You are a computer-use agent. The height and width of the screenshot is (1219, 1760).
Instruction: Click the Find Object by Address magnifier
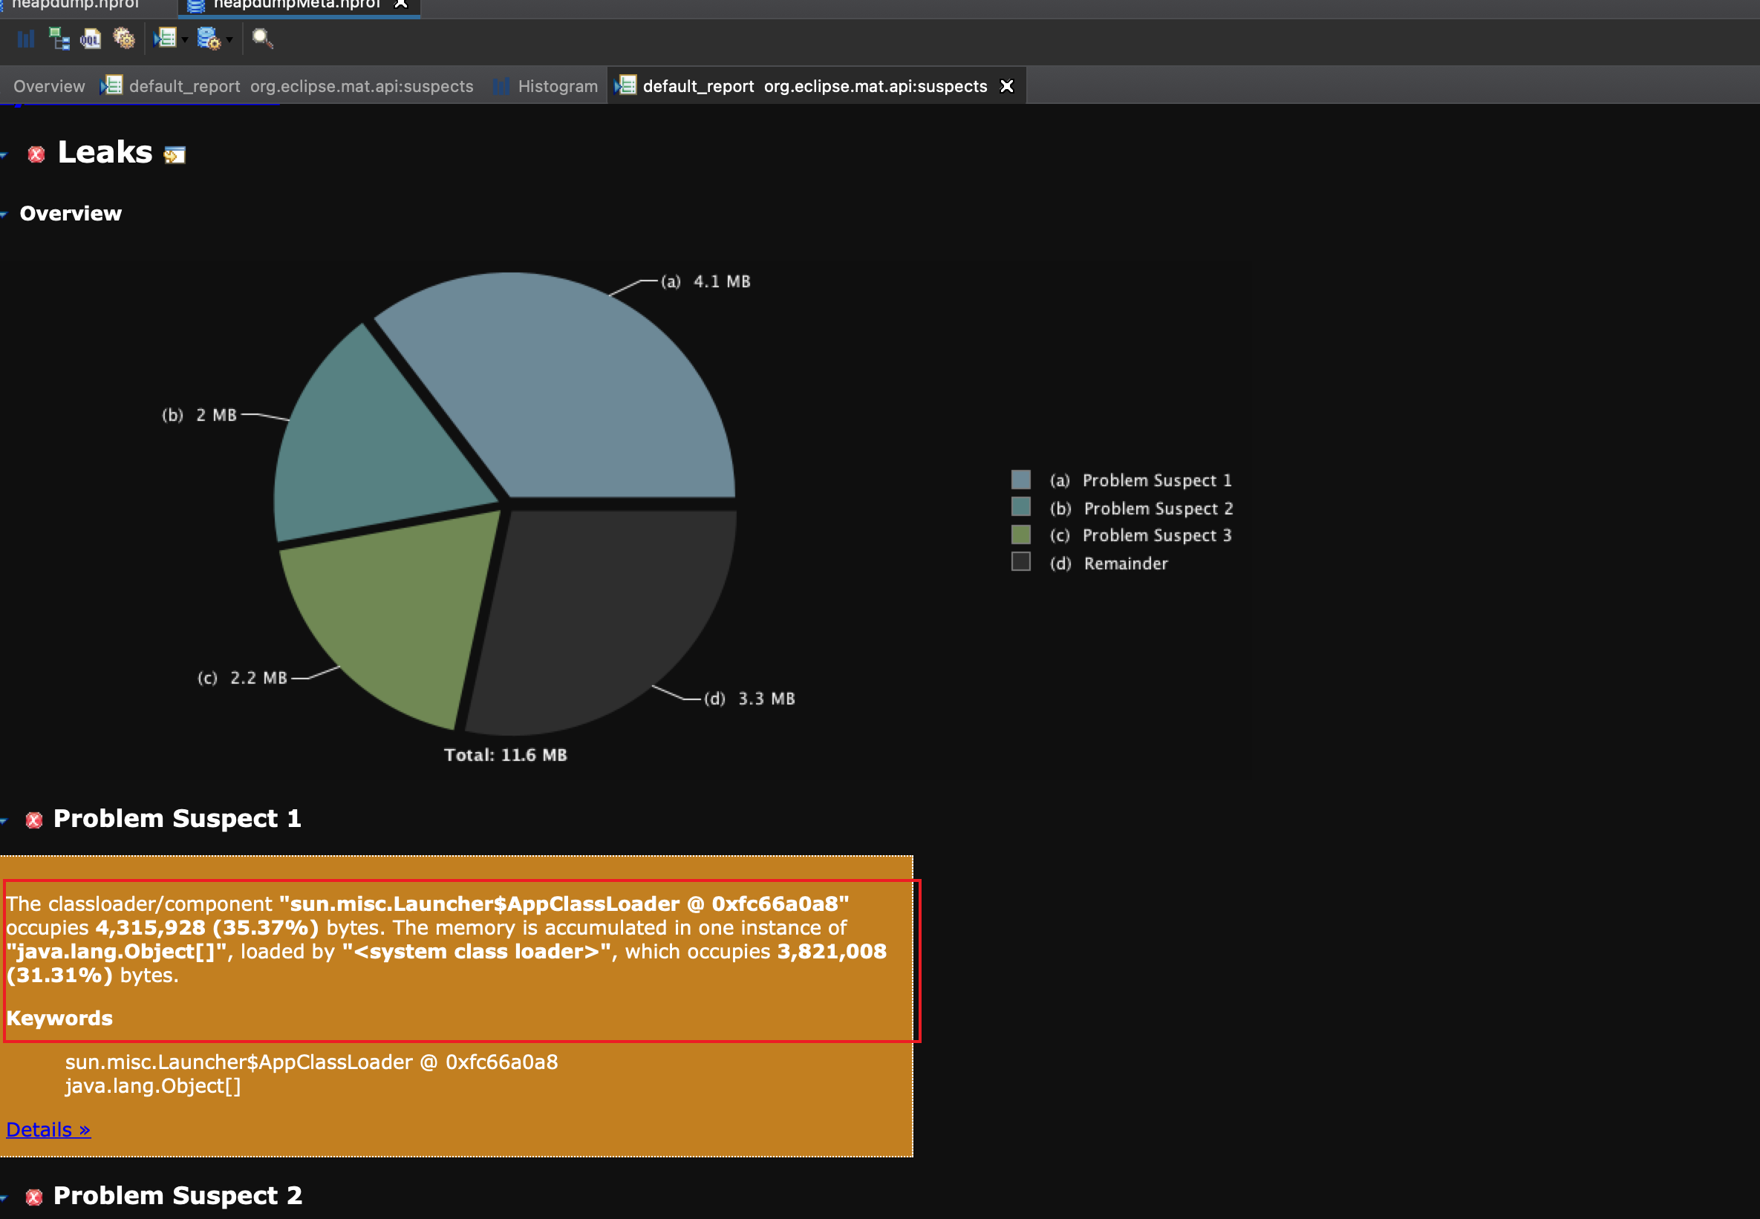coord(262,38)
